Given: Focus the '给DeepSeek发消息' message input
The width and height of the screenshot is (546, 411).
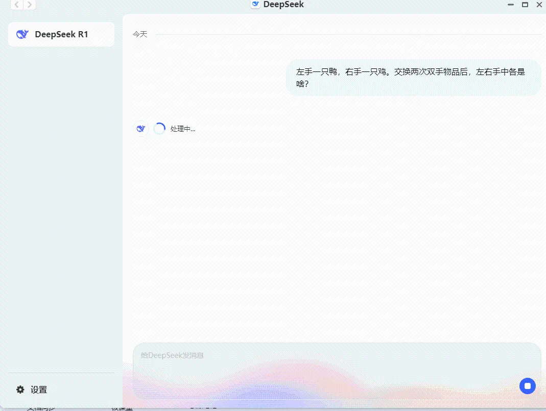Looking at the screenshot, I should click(337, 371).
